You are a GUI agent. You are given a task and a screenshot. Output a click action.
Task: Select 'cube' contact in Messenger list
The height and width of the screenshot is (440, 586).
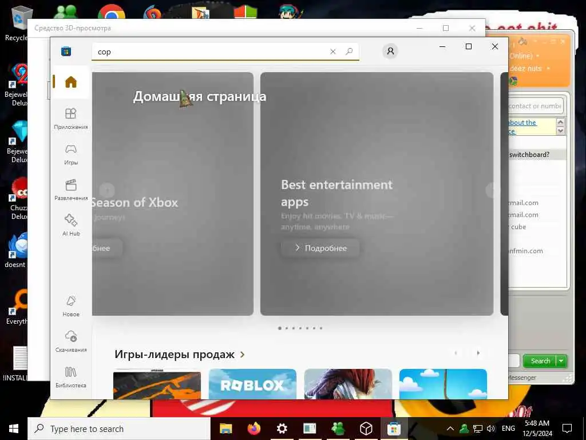pos(518,227)
